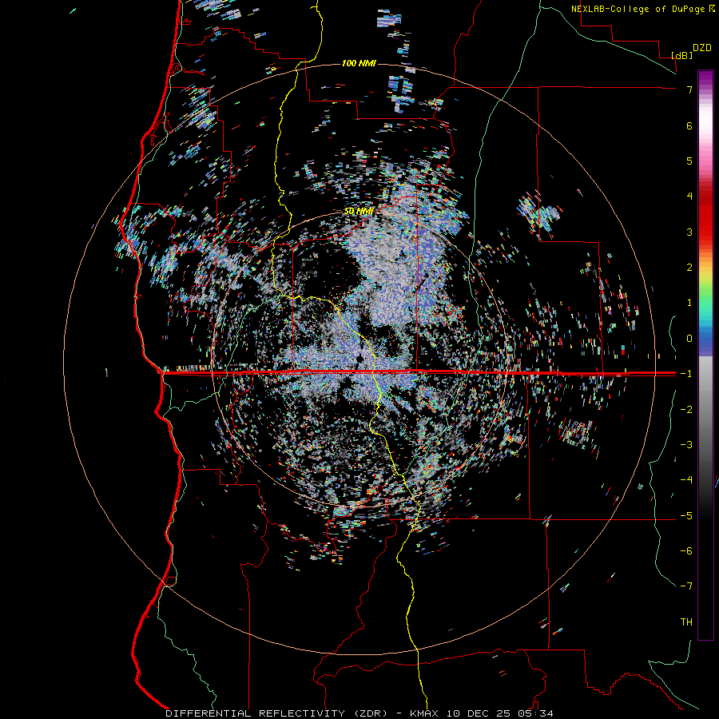Click the scale value 6 label
719x719 pixels.
point(689,125)
